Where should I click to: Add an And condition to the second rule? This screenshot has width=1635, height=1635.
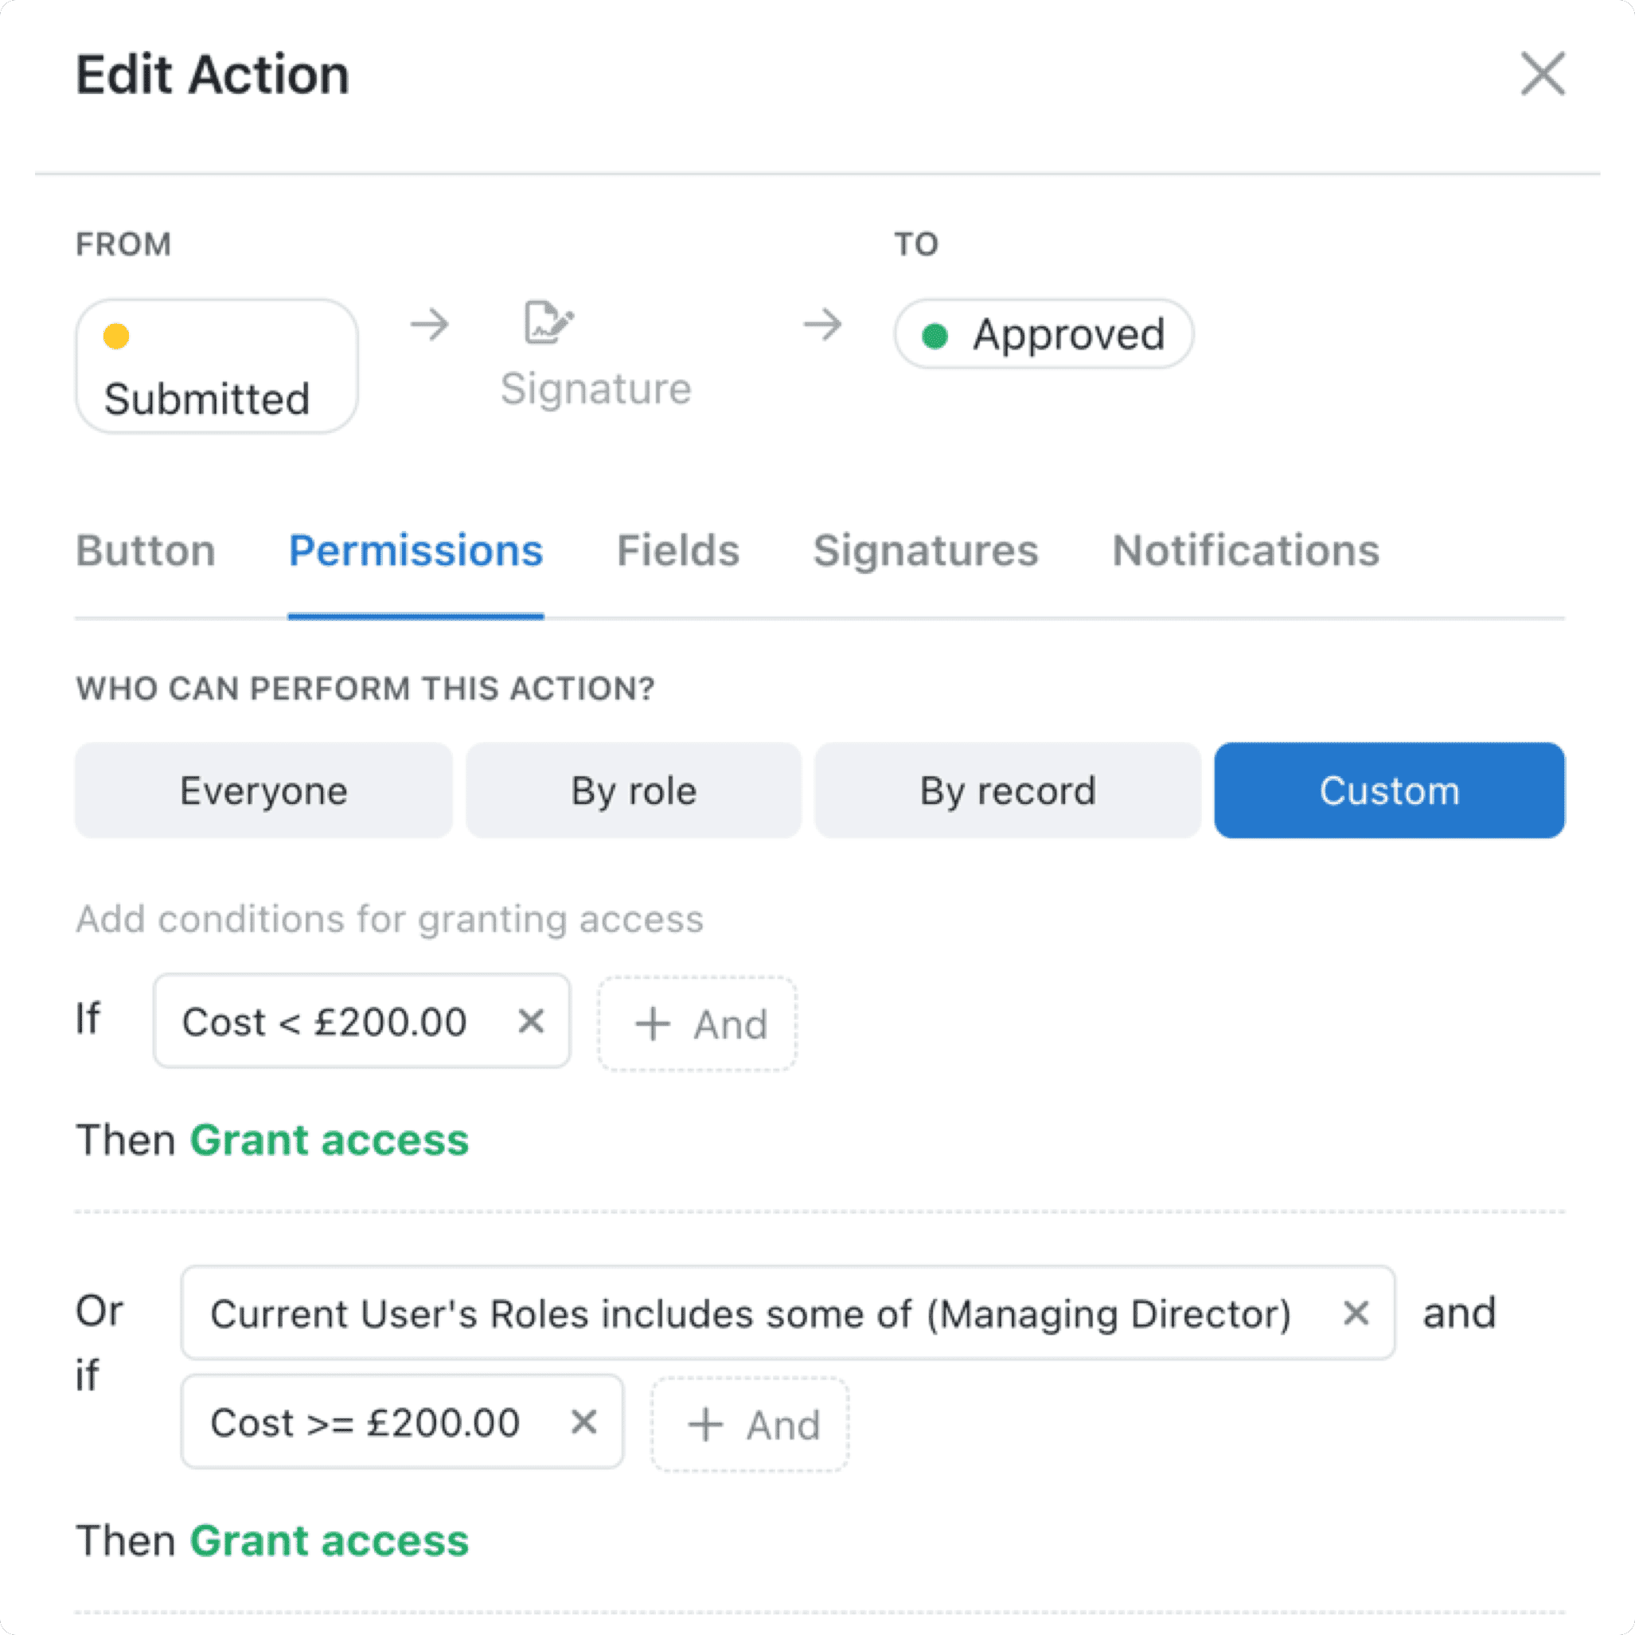(750, 1423)
